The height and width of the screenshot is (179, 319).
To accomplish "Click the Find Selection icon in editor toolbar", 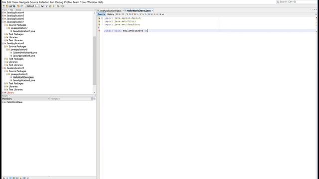I will [128, 14].
